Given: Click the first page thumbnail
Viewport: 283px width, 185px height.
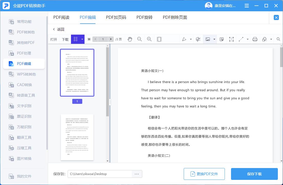Looking at the screenshot, I should point(77,72).
